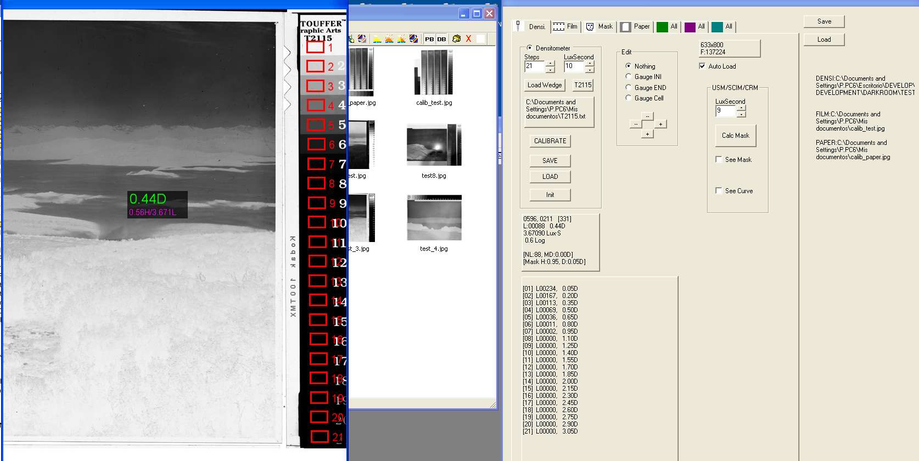Screen dimensions: 919x461
Task: Click the right '+' gauge nudge button
Action: (660, 124)
